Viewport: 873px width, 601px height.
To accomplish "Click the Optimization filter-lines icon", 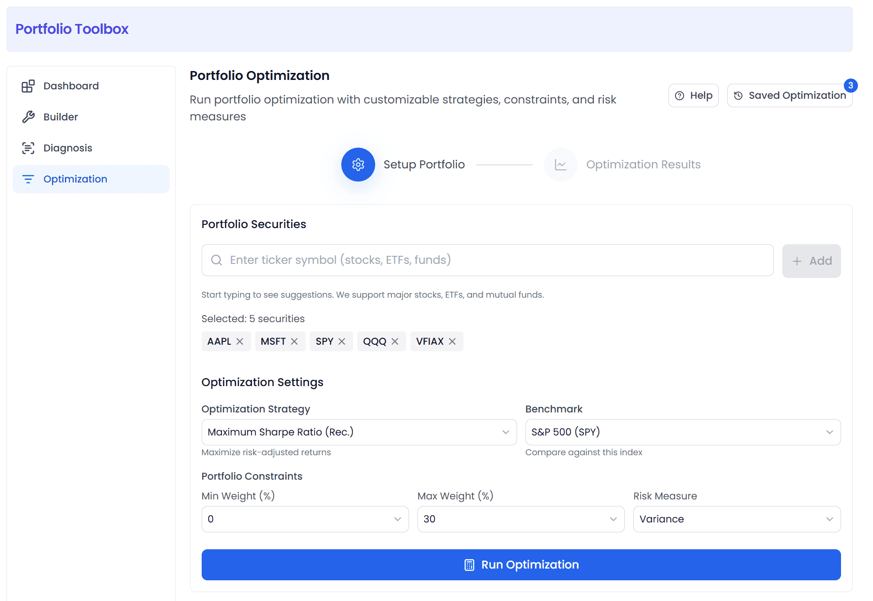I will click(28, 179).
